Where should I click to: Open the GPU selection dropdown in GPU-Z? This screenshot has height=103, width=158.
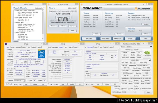click(124, 92)
